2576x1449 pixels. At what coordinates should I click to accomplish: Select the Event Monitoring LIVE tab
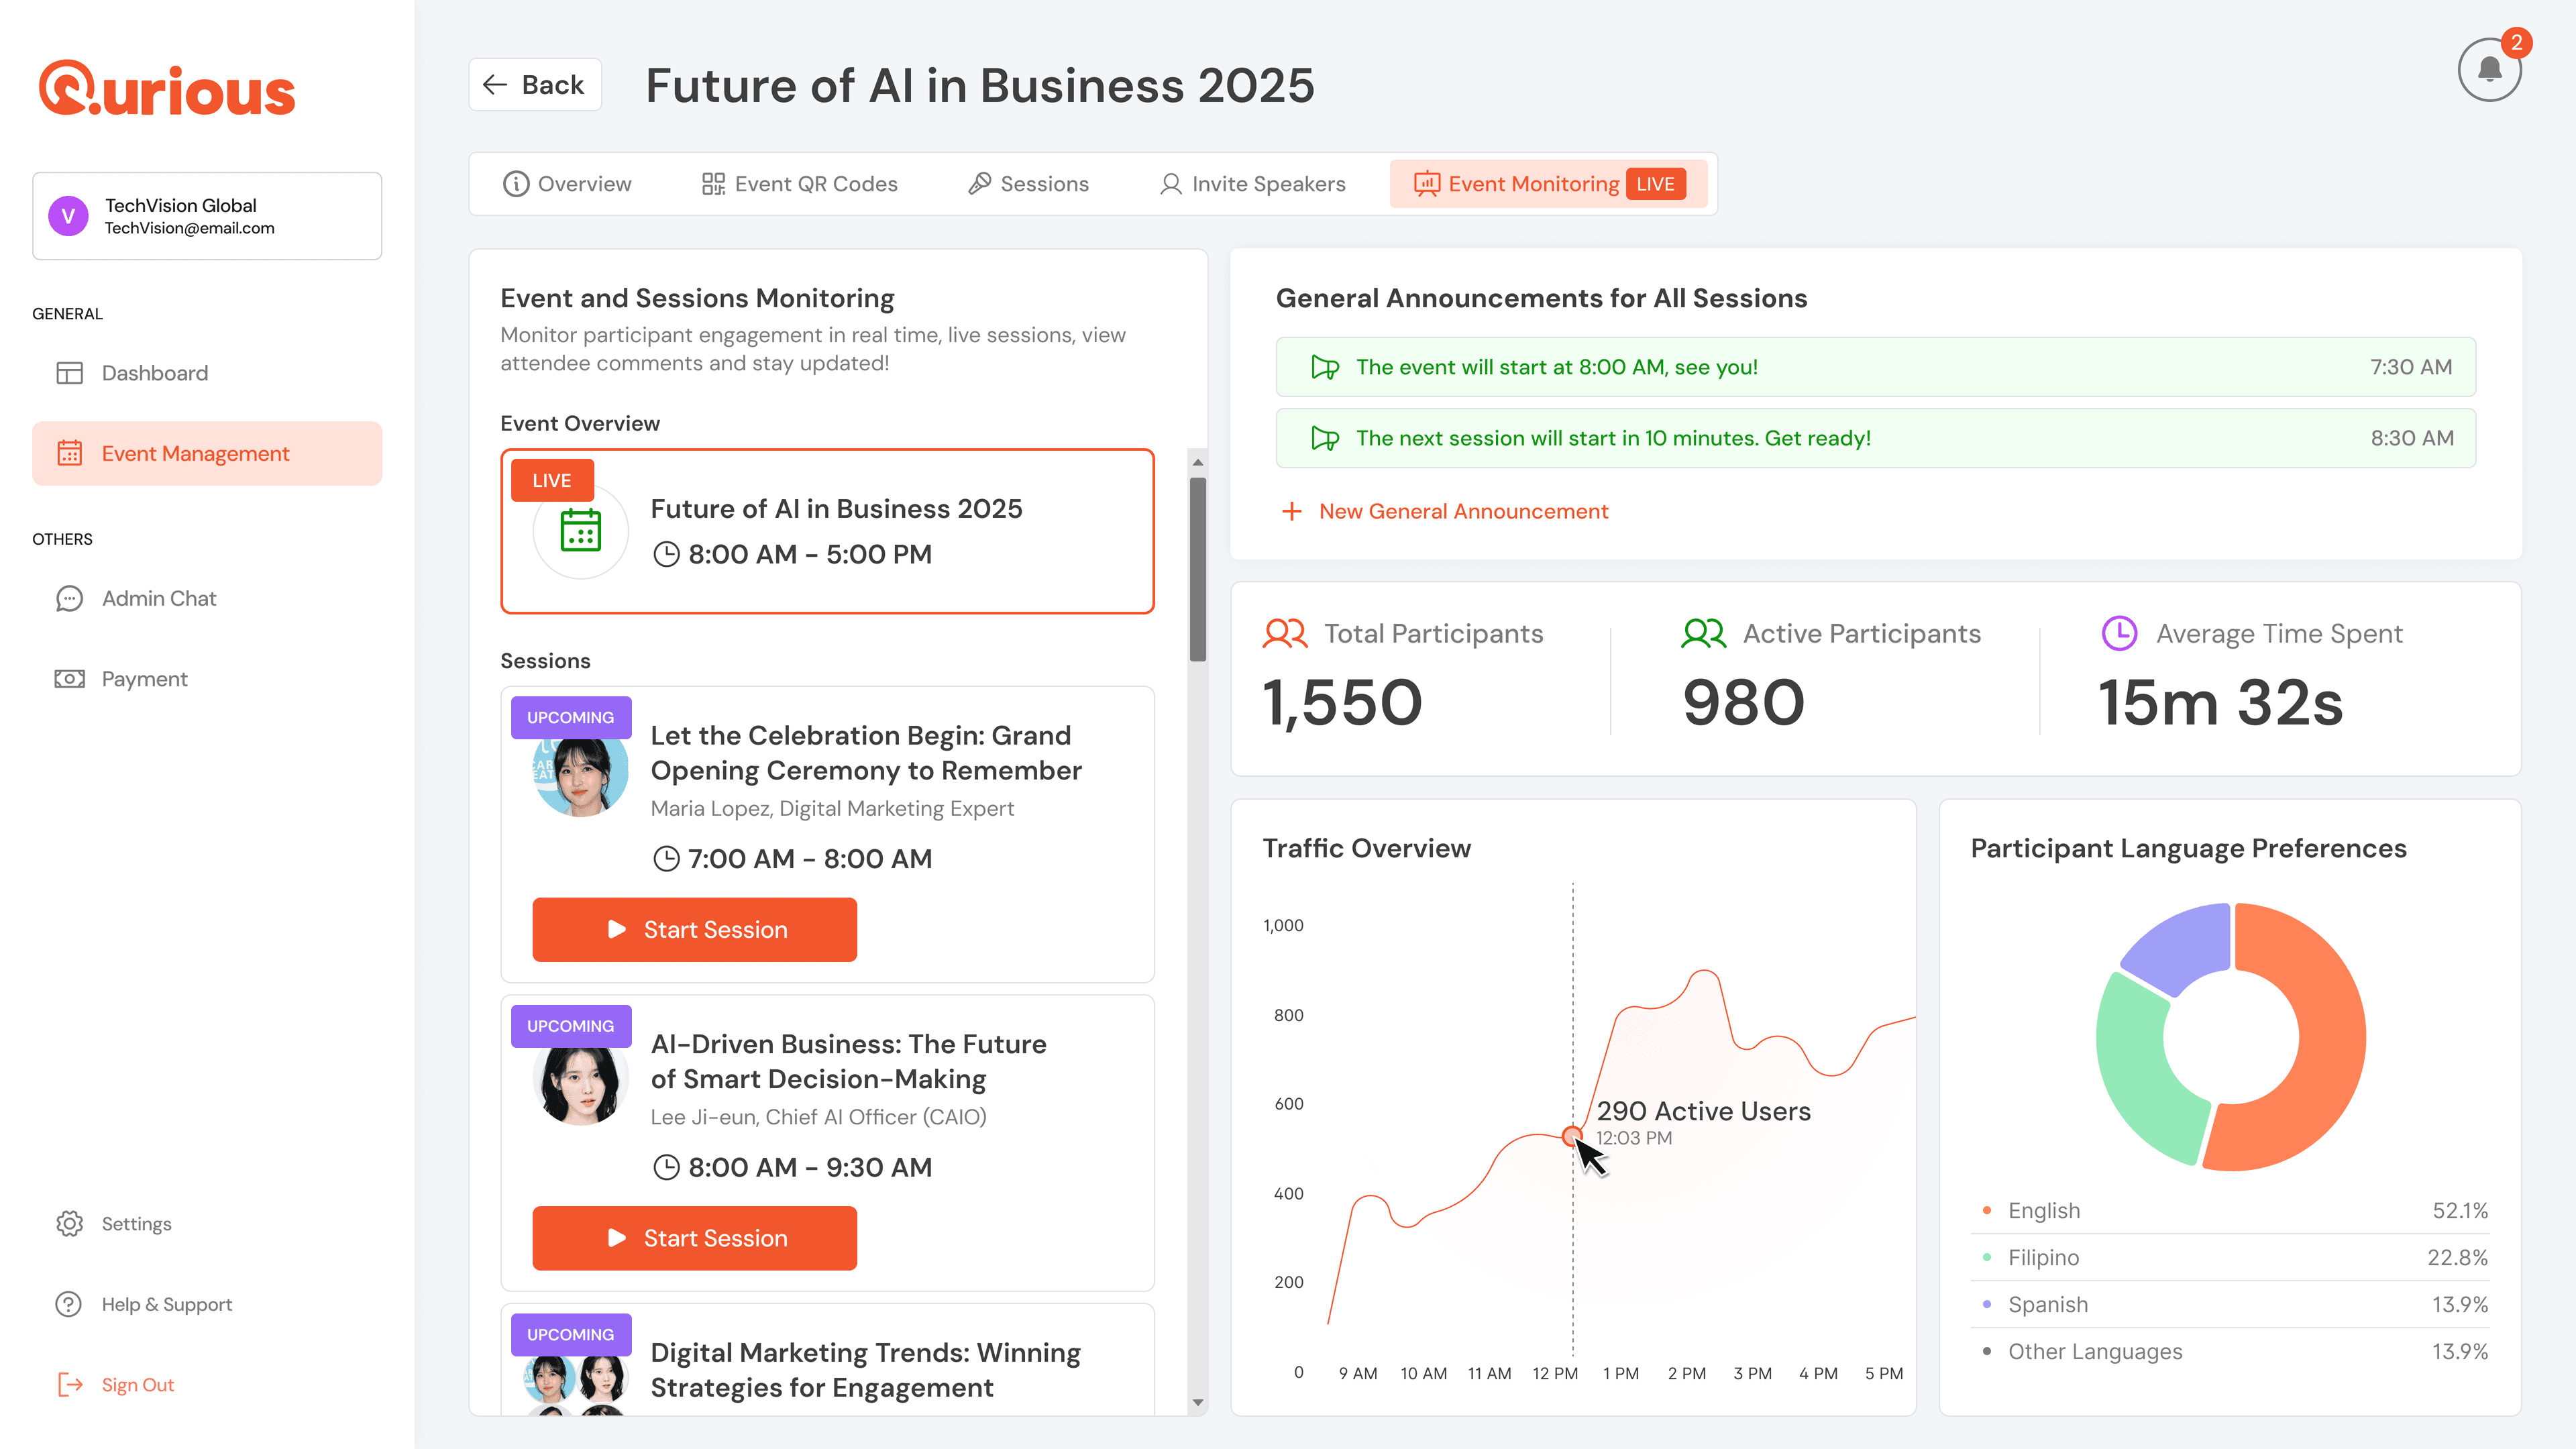pos(1550,184)
